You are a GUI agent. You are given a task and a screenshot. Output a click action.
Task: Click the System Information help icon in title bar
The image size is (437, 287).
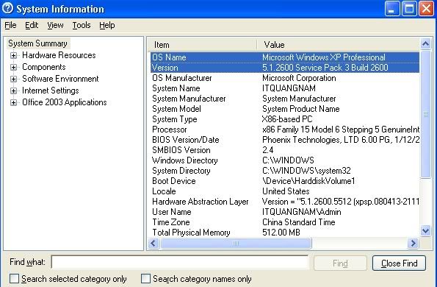pos(7,8)
